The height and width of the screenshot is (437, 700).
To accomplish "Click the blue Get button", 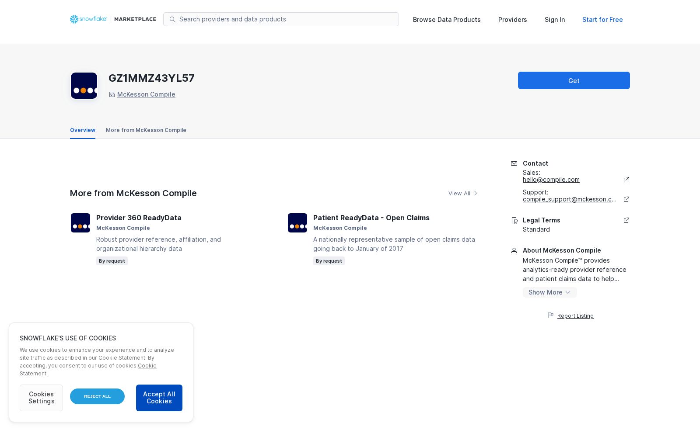I will 574,80.
